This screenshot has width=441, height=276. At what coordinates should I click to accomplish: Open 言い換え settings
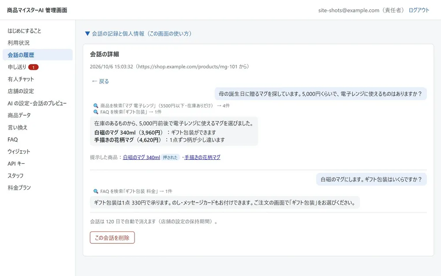(37, 127)
